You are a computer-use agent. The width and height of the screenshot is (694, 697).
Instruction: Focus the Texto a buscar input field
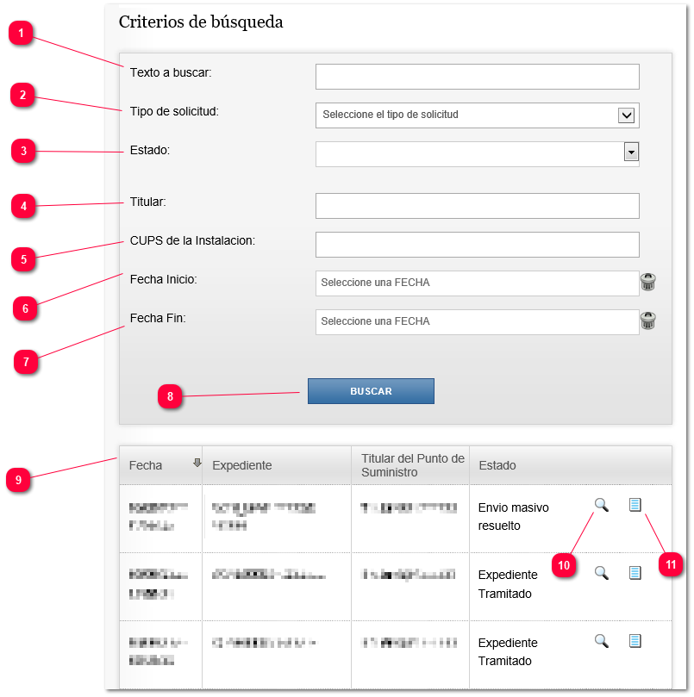click(478, 77)
